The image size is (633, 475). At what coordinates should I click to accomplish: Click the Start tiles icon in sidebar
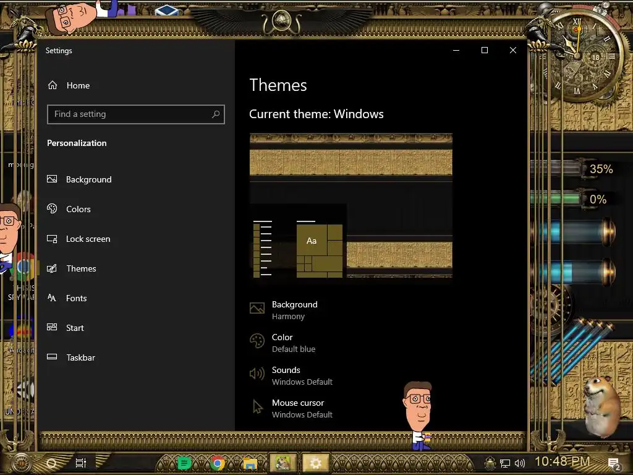coord(52,327)
